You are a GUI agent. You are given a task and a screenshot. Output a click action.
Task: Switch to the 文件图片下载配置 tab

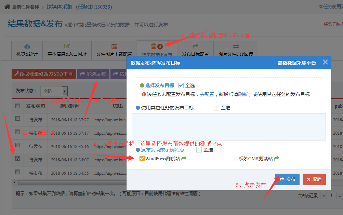[114, 51]
